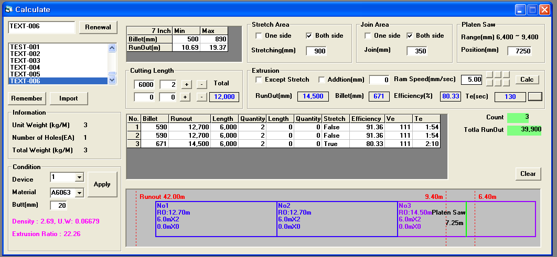
Task: Open the Device dropdown
Action: (x=80, y=177)
